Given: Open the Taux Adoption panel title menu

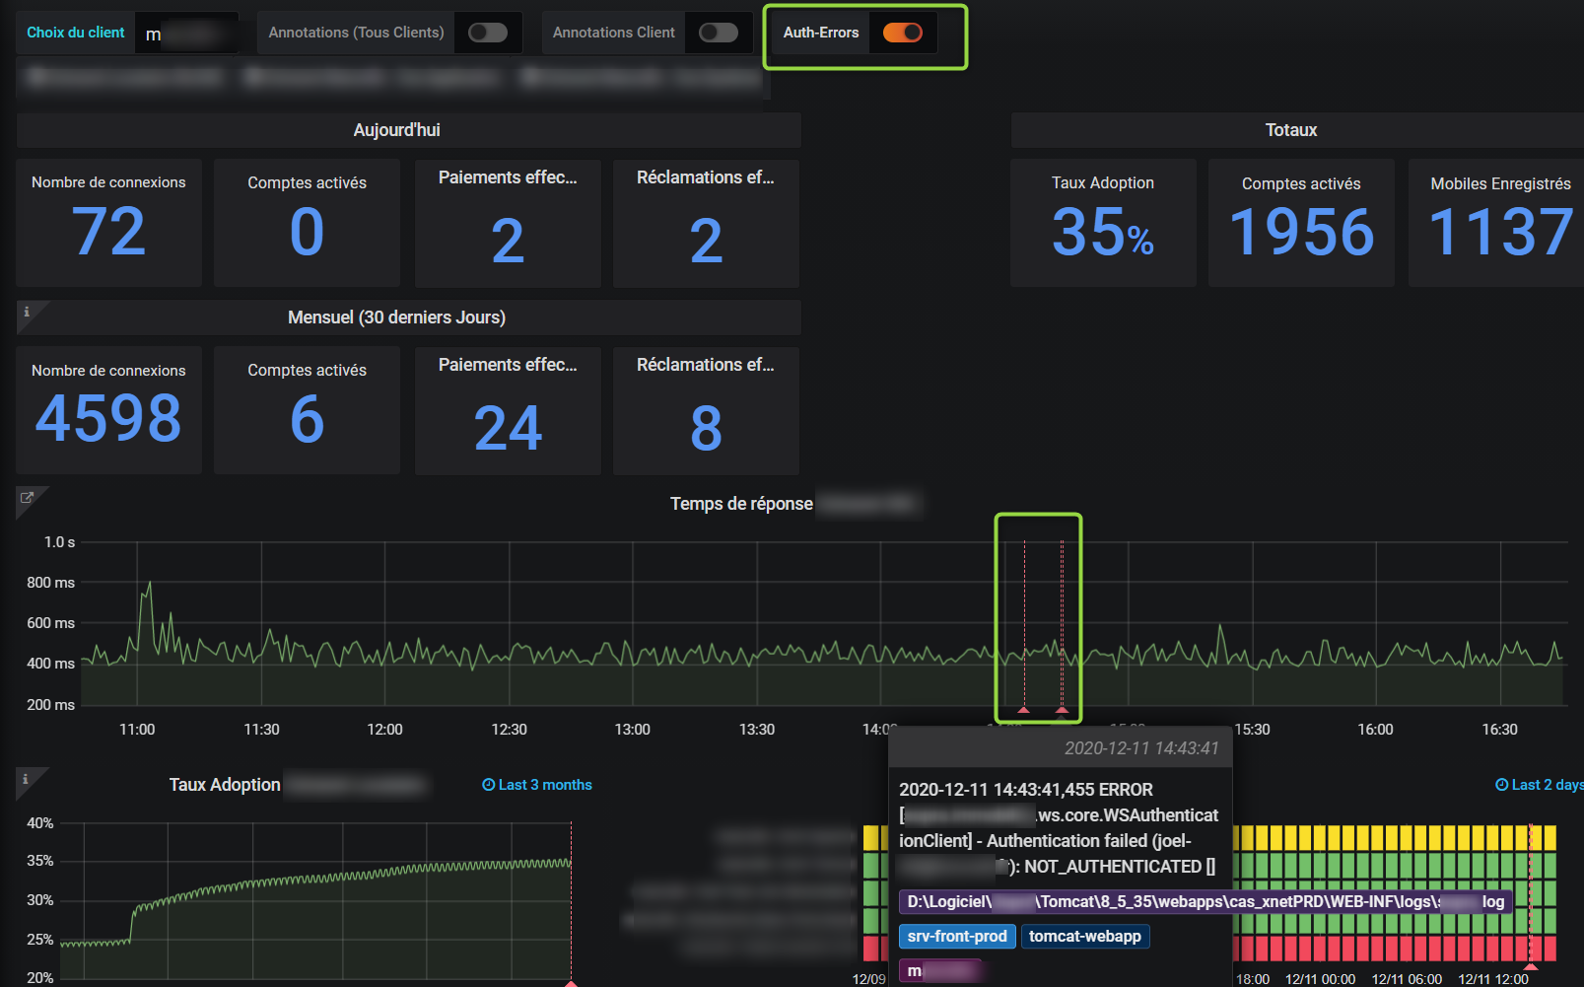Looking at the screenshot, I should pos(225,785).
